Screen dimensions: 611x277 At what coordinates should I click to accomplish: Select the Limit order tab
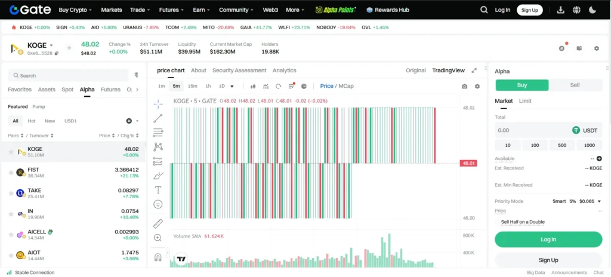point(525,101)
